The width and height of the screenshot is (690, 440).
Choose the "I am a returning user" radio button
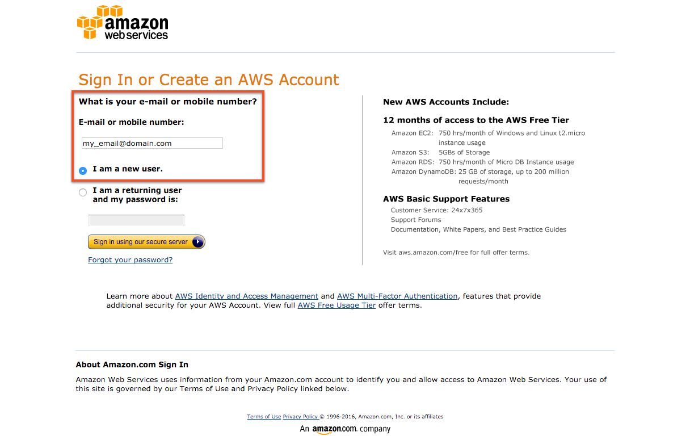83,192
